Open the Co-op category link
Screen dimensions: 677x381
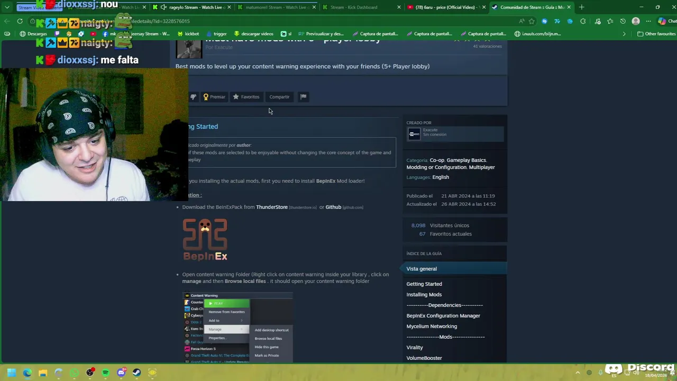click(x=437, y=160)
